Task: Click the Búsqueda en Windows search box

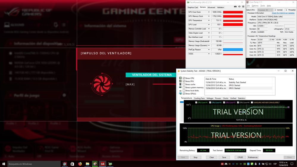Action: click(x=34, y=164)
